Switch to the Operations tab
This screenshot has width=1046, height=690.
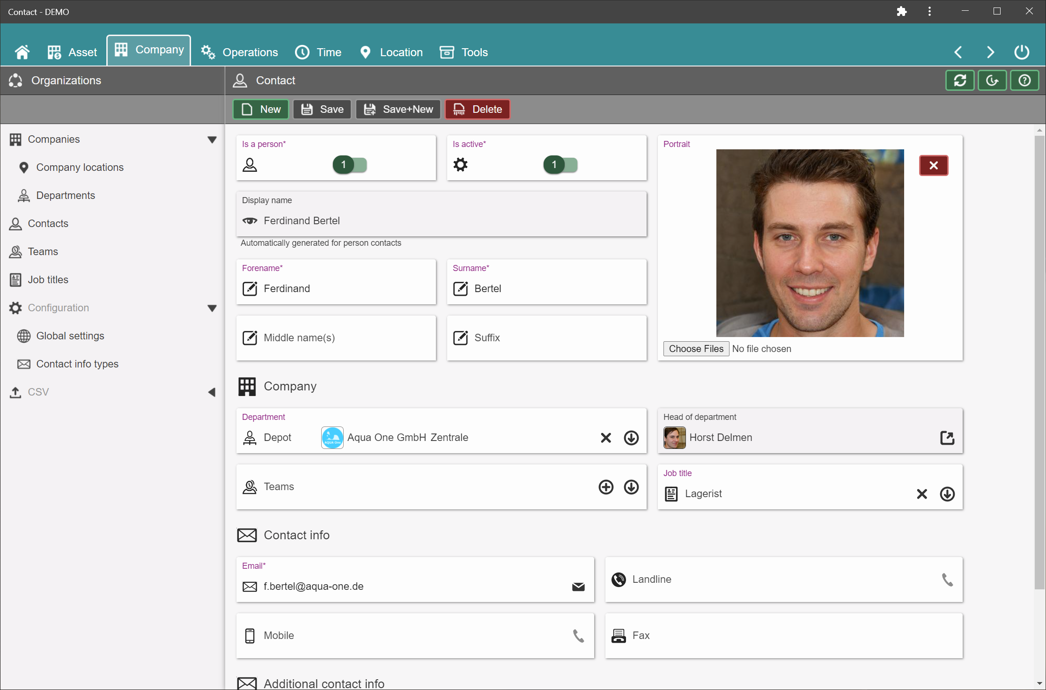click(240, 52)
